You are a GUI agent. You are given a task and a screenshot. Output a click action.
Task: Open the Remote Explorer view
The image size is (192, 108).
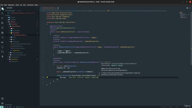[x=2, y=28]
